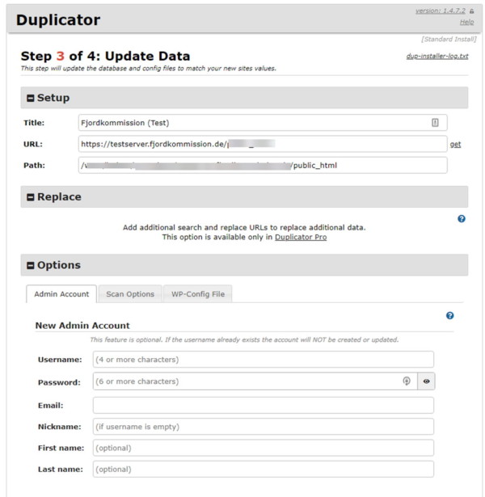Switch to the Scan Options tab
The height and width of the screenshot is (497, 485).
(x=130, y=294)
